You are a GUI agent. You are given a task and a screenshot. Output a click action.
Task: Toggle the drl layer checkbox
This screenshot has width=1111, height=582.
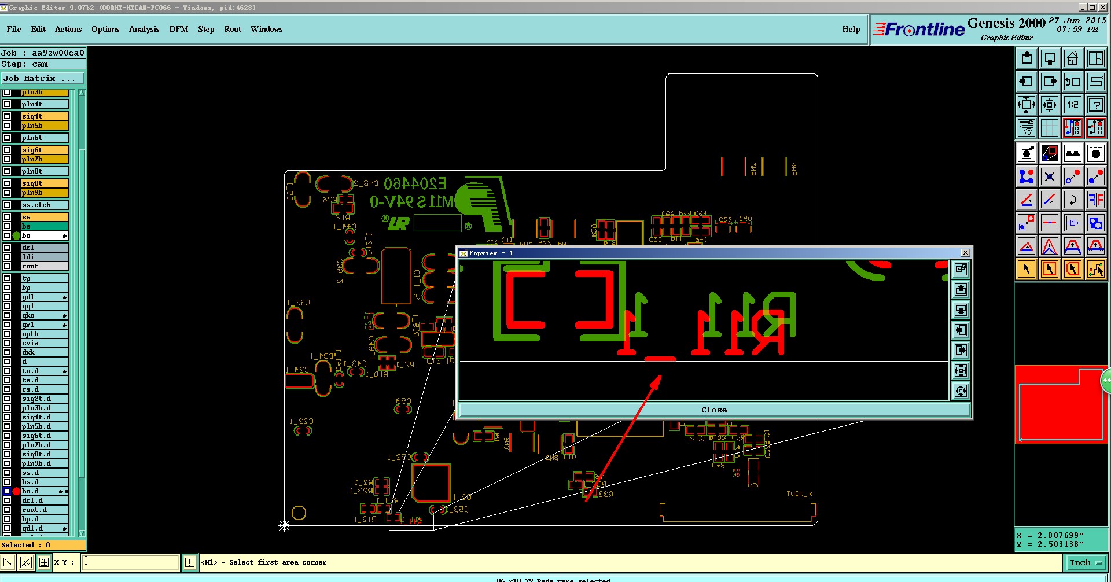pos(7,248)
